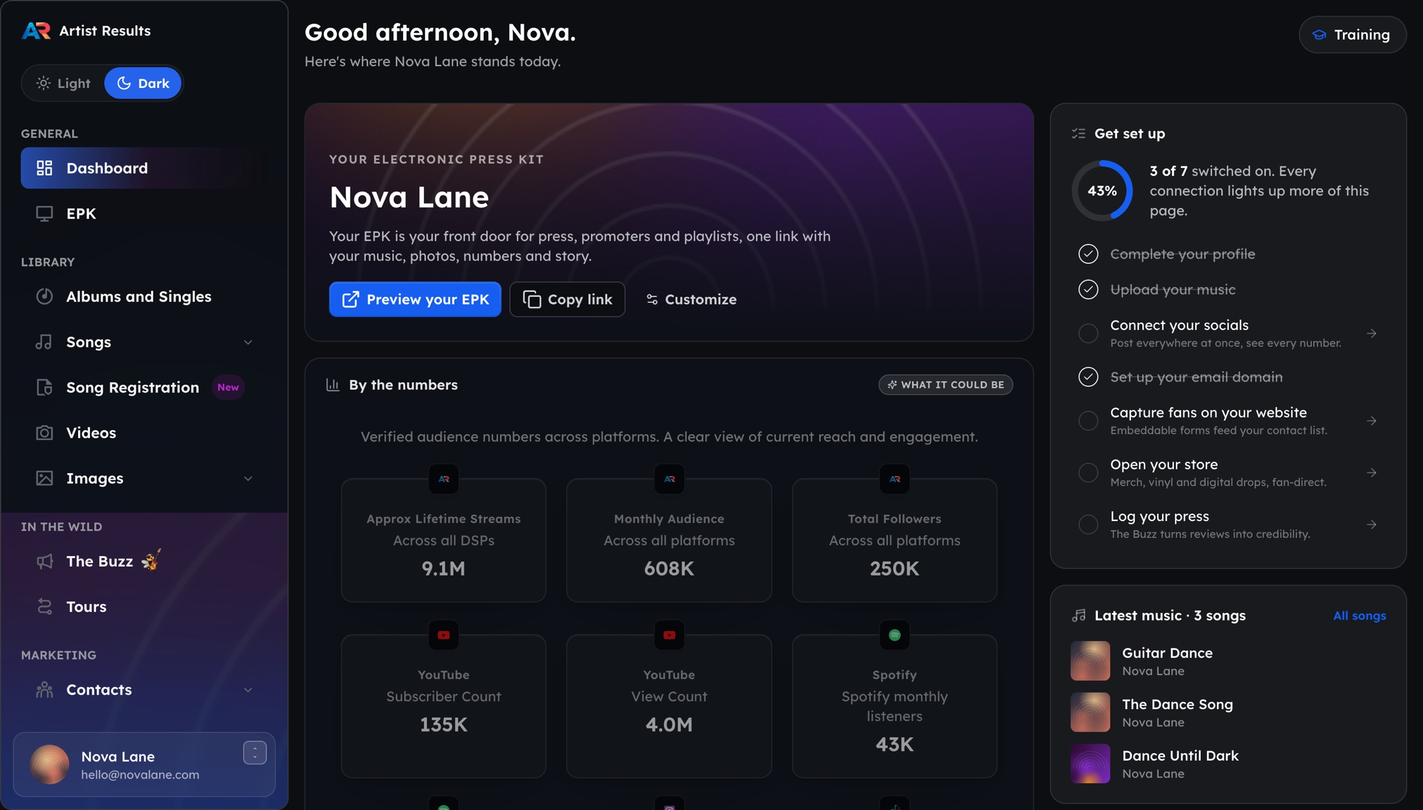
Task: Toggle the Upload your music checkmark
Action: 1088,290
